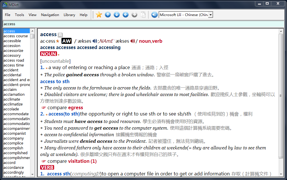Open the Library menu

point(69,15)
